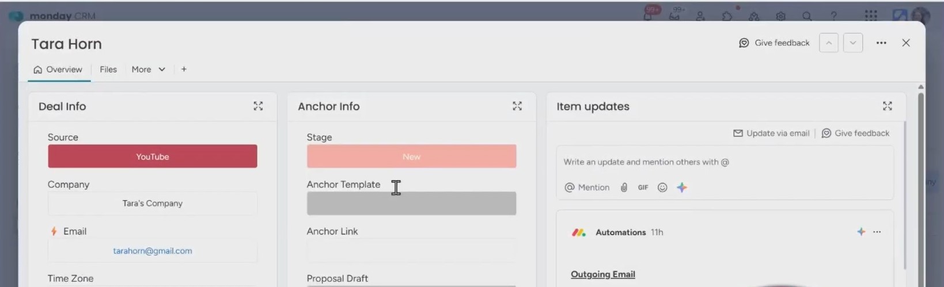Open the puzzle-piece apps icon in top bar
Viewport: 944px width, 287px height.
(x=727, y=16)
